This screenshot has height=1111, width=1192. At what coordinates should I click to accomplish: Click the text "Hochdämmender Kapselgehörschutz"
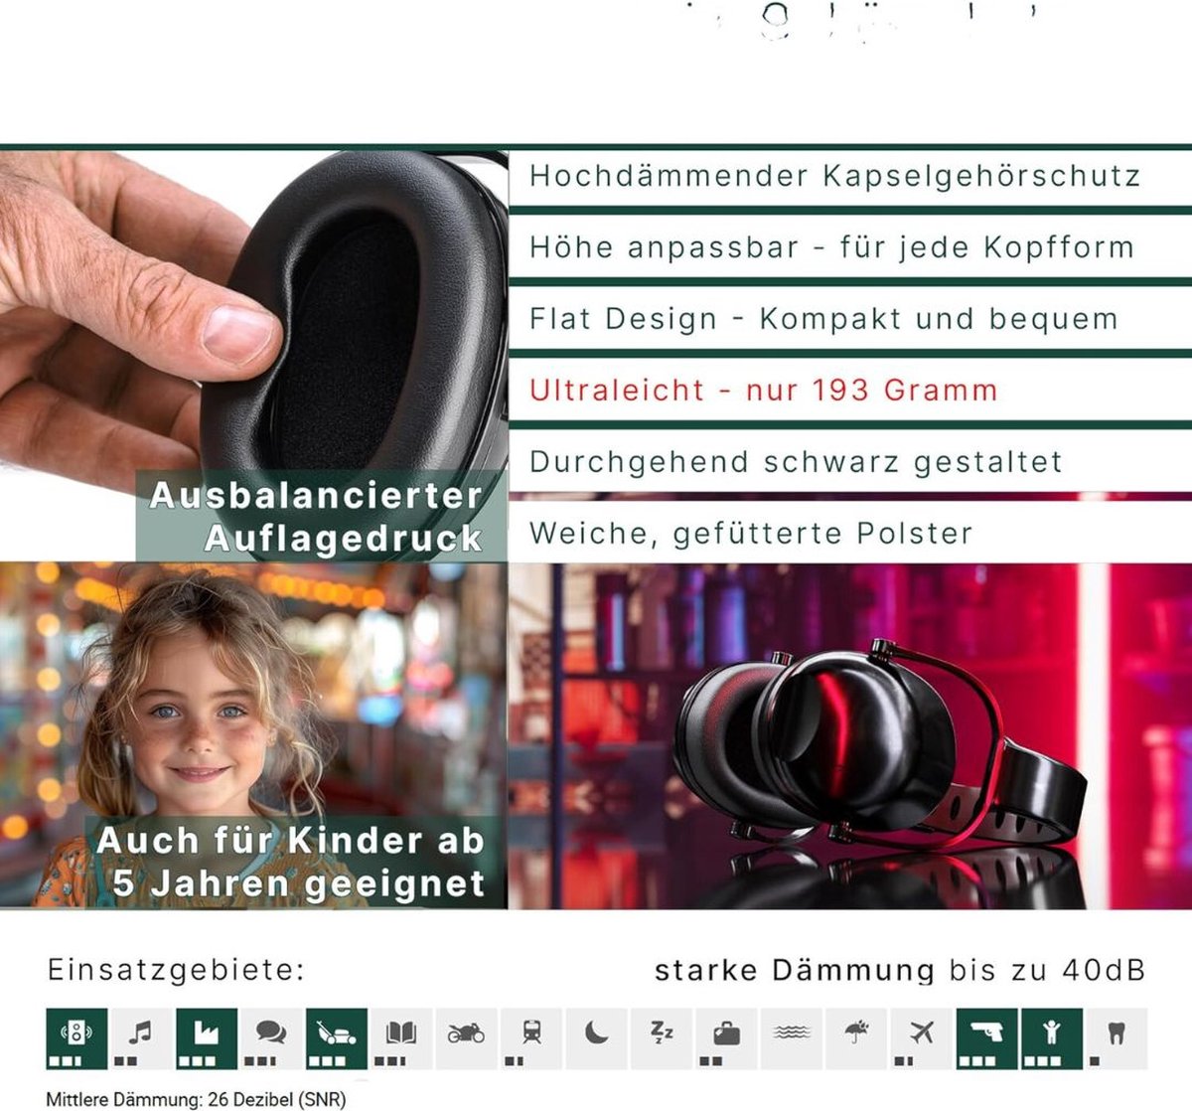[834, 176]
